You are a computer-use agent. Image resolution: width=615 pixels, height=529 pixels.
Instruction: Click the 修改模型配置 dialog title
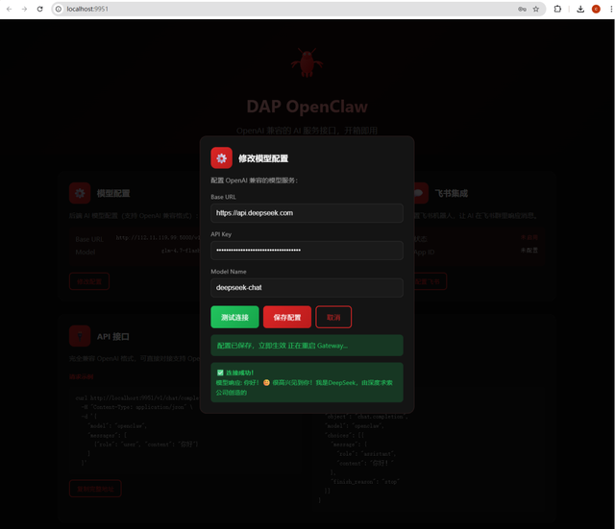pos(263,158)
